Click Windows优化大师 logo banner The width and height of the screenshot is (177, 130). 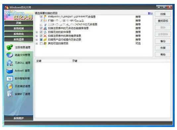click(19, 15)
